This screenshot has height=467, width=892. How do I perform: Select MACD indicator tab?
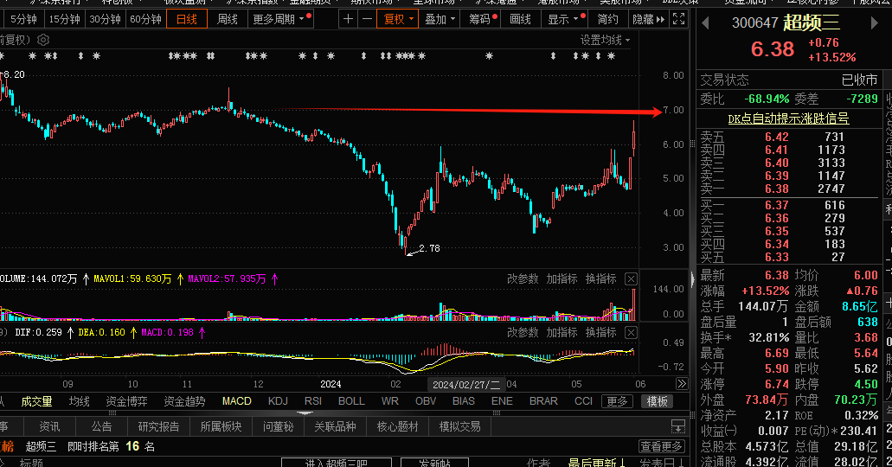237,401
